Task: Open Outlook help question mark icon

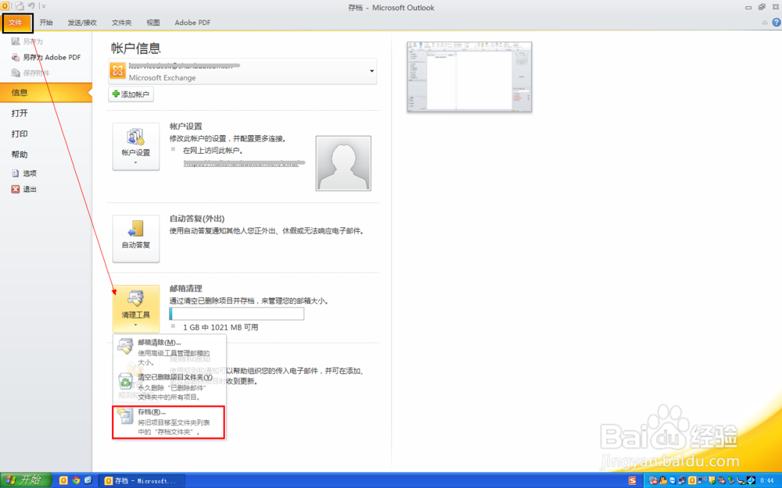Action: click(x=777, y=23)
